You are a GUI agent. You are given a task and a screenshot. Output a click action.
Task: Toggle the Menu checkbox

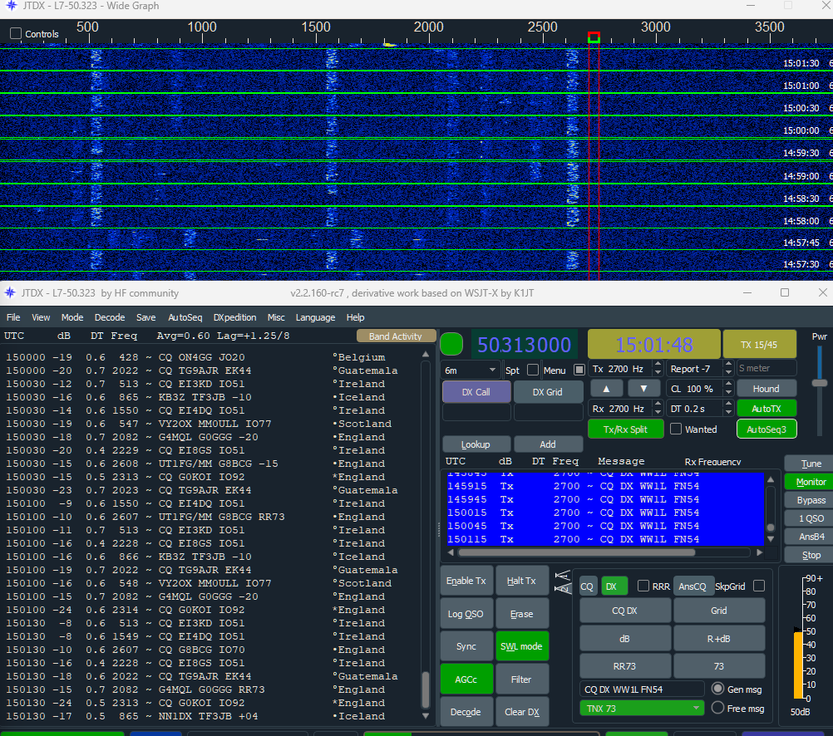(579, 370)
